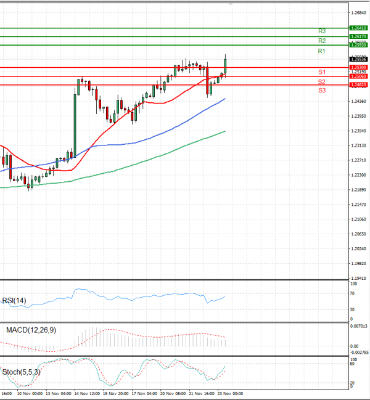370x400 pixels.
Task: Click the 1.23950 price axis value
Action: 358,116
